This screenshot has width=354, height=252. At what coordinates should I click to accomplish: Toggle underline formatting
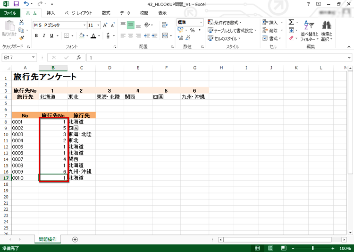[52, 36]
